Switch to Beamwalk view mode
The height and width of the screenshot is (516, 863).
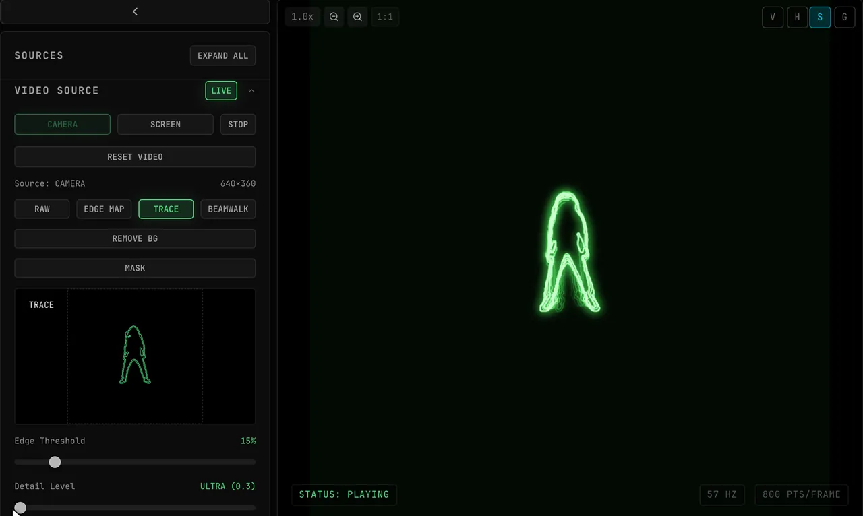click(228, 209)
